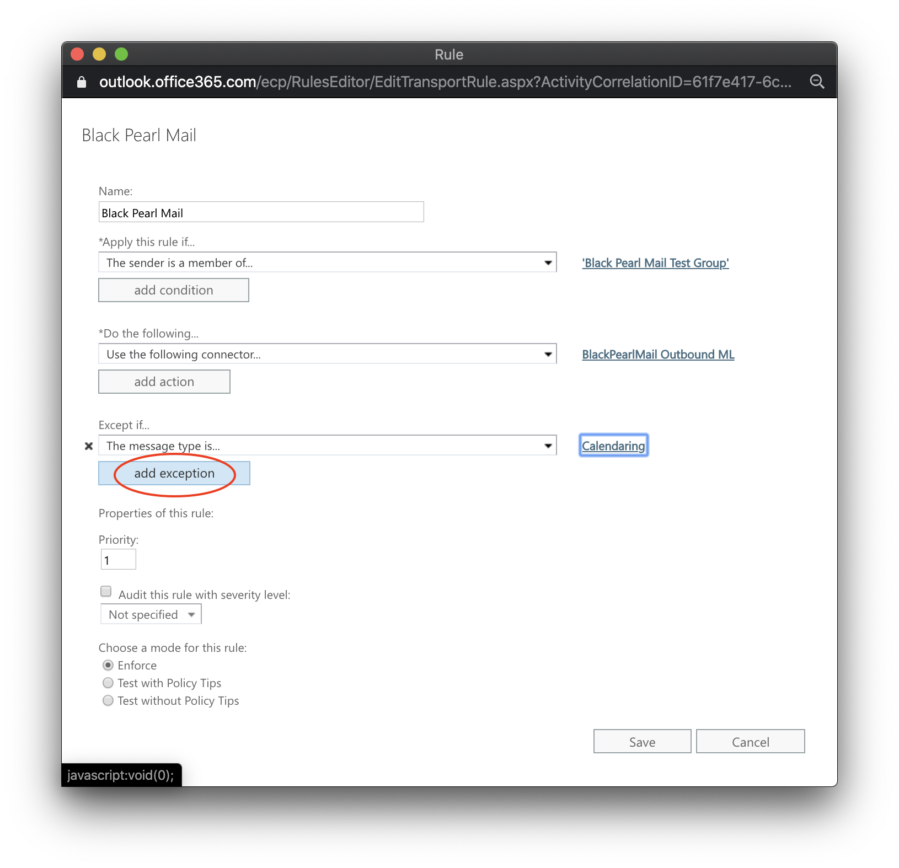Open the 'Use the following connector...' dropdown
The height and width of the screenshot is (868, 899).
tap(328, 354)
